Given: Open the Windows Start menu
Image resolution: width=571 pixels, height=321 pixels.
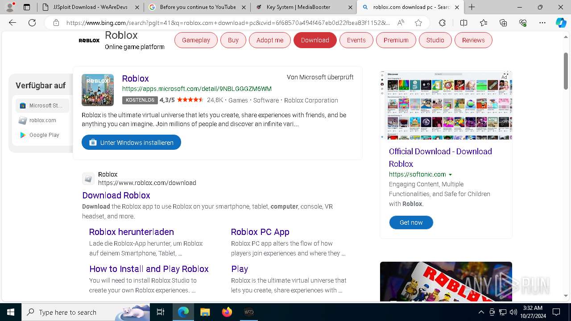Looking at the screenshot, I should [11, 312].
